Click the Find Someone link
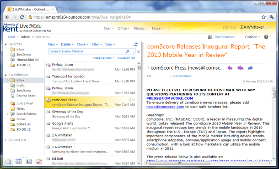The image size is (279, 169). (x=225, y=37)
